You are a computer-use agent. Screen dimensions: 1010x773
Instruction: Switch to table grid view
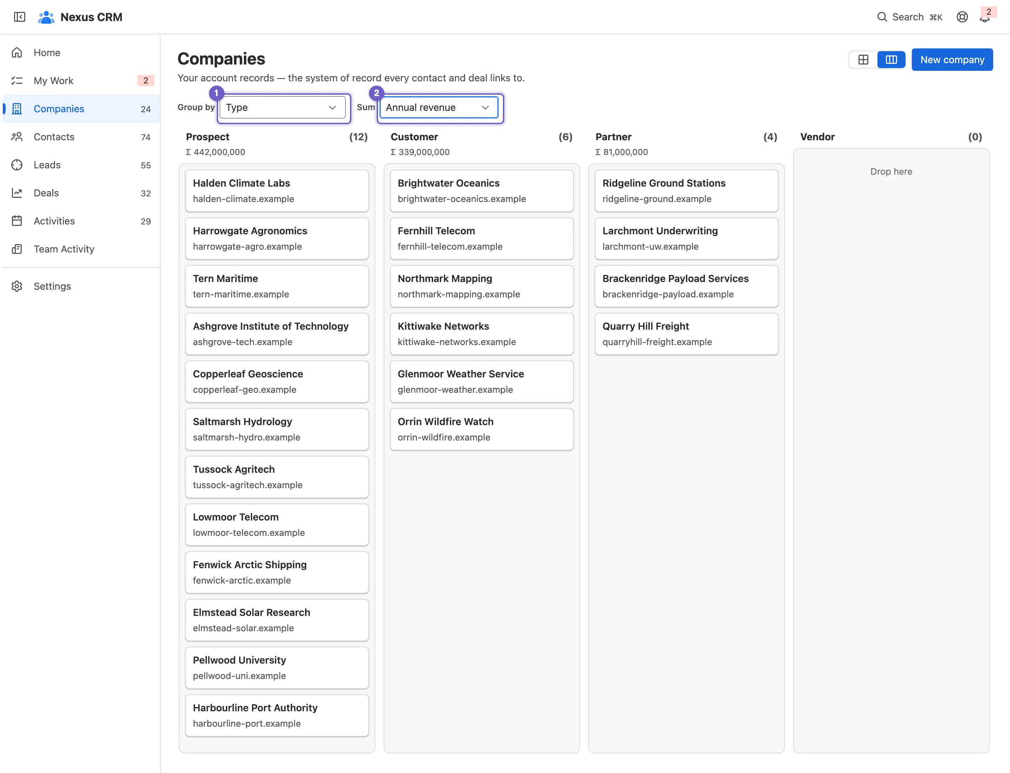[x=863, y=60]
